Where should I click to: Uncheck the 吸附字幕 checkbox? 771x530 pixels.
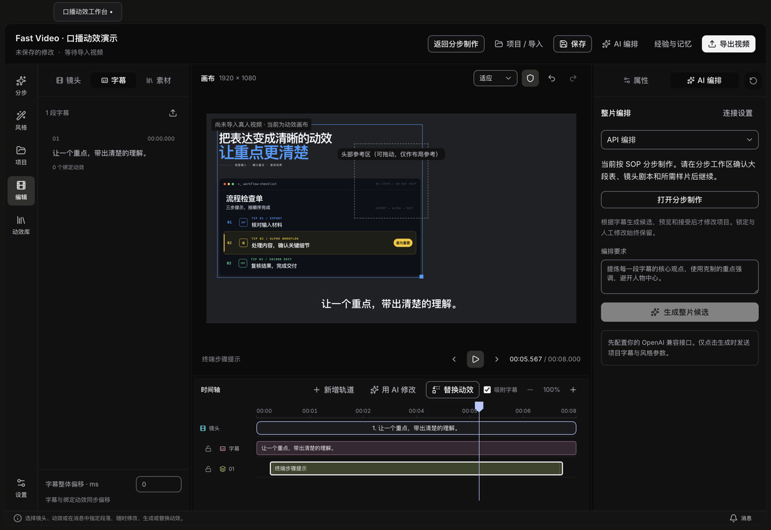coord(487,390)
